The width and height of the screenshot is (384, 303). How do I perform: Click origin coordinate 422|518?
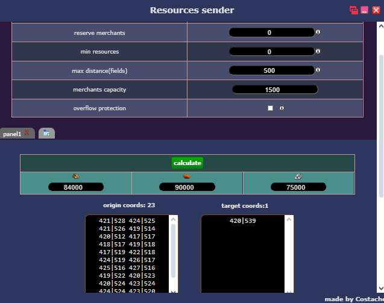(x=142, y=252)
